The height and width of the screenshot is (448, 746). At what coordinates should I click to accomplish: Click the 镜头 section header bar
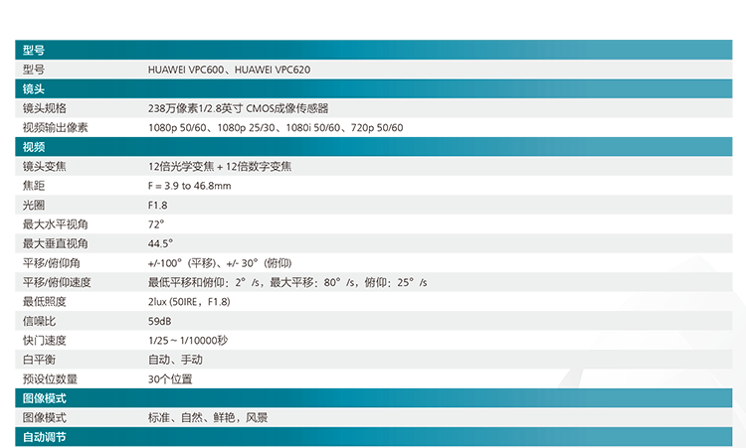(378, 88)
